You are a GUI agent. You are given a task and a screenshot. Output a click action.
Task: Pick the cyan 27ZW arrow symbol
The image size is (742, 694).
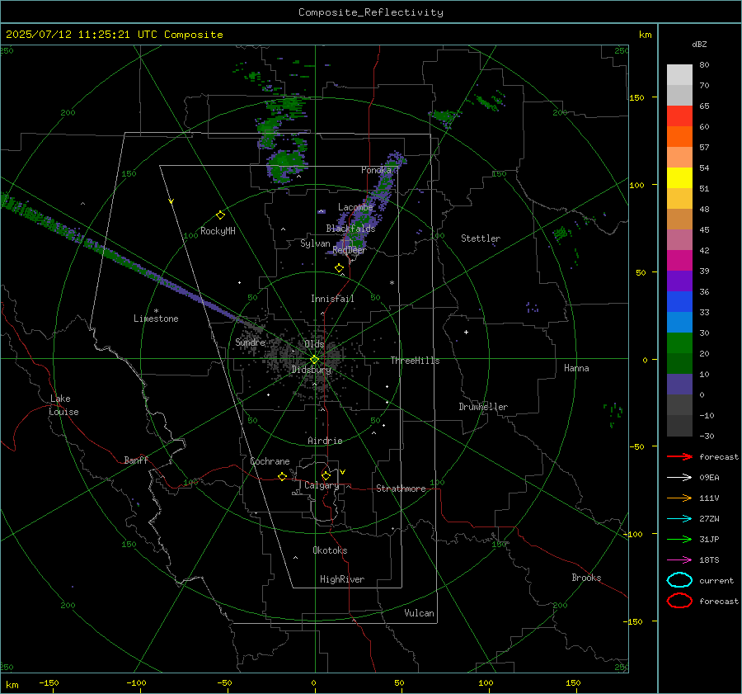pos(679,519)
